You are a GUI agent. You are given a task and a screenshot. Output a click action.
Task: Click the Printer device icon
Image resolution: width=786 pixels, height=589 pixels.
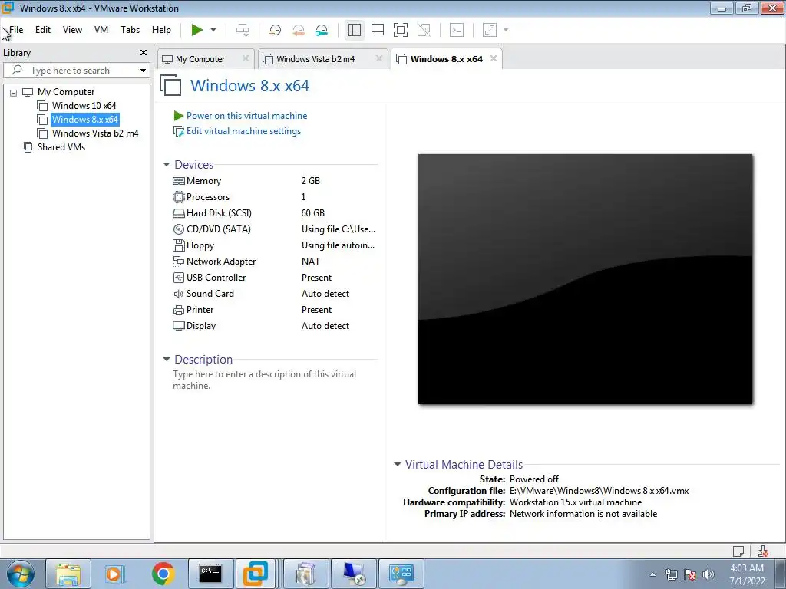pyautogui.click(x=178, y=310)
